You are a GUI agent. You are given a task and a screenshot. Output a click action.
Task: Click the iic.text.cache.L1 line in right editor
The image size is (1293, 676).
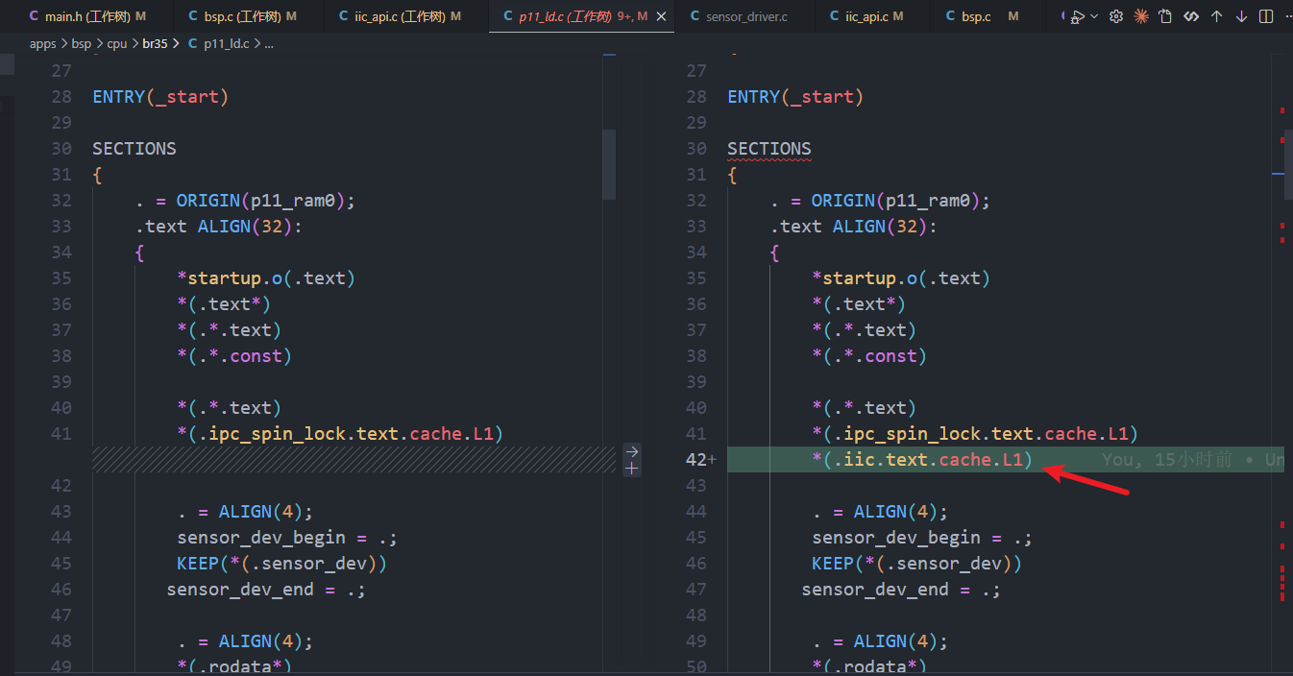(921, 460)
